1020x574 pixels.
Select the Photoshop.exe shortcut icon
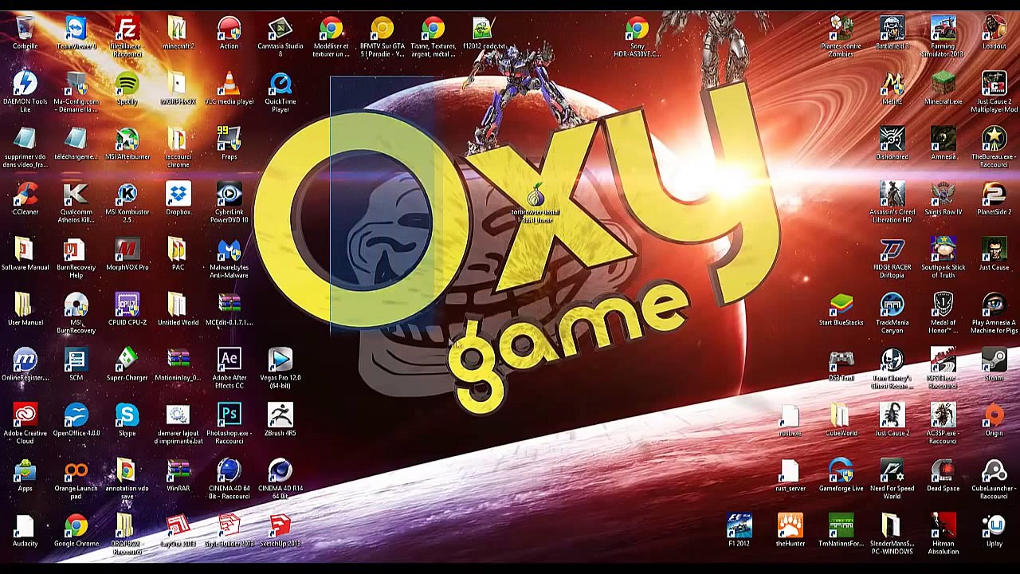click(229, 415)
